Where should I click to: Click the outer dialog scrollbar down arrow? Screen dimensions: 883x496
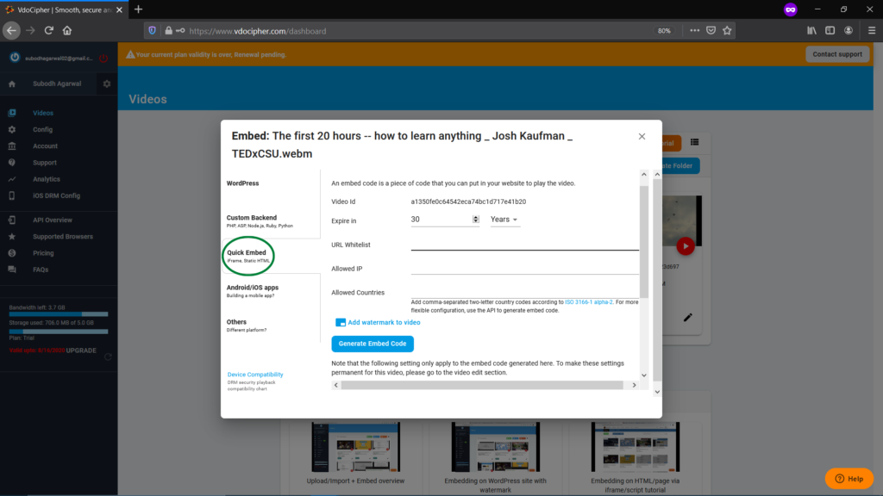click(x=656, y=392)
